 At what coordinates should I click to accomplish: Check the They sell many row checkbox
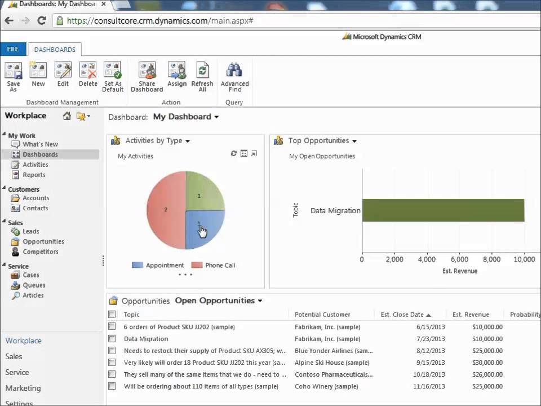pyautogui.click(x=112, y=374)
